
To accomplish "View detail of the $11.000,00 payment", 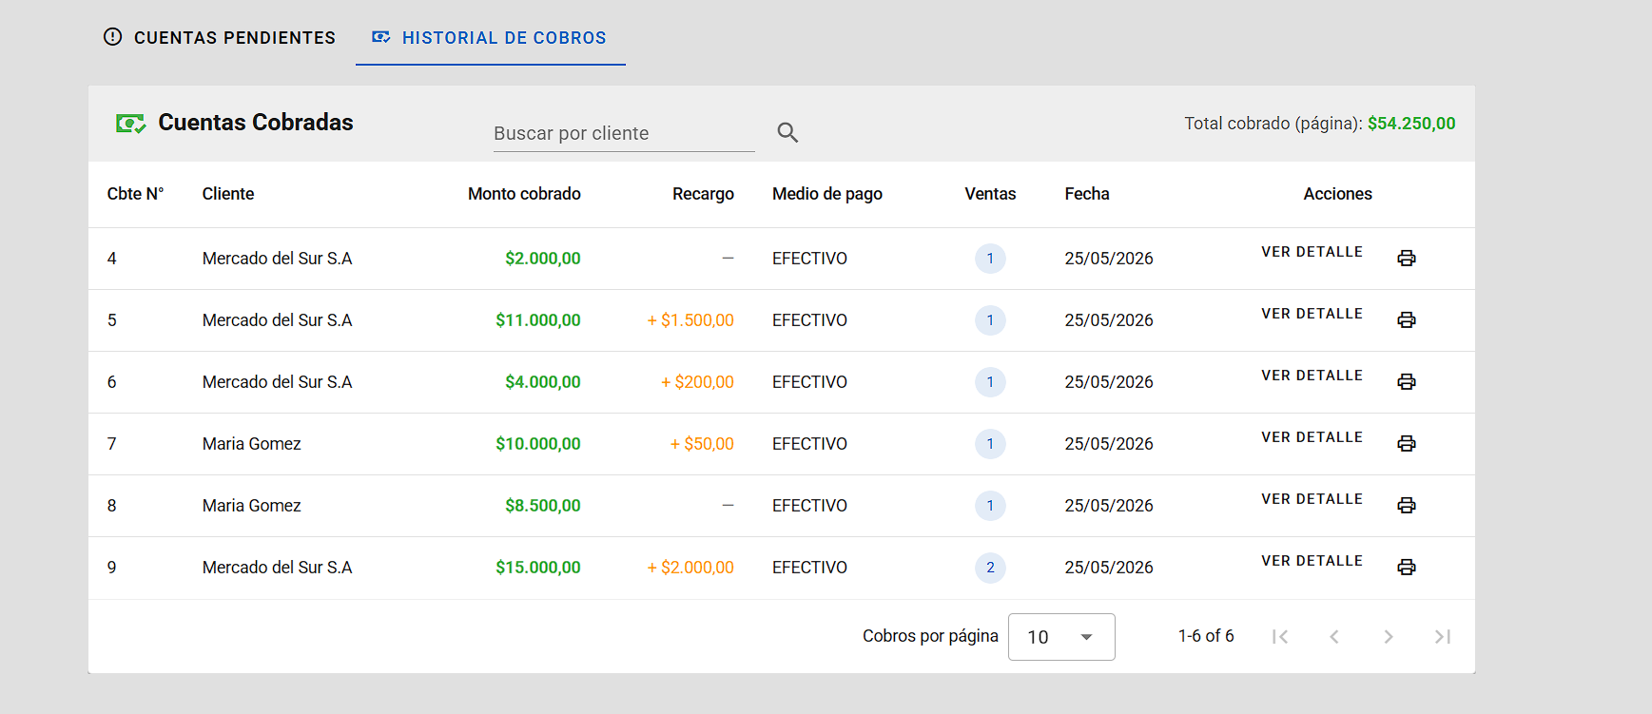I will pos(1312,314).
